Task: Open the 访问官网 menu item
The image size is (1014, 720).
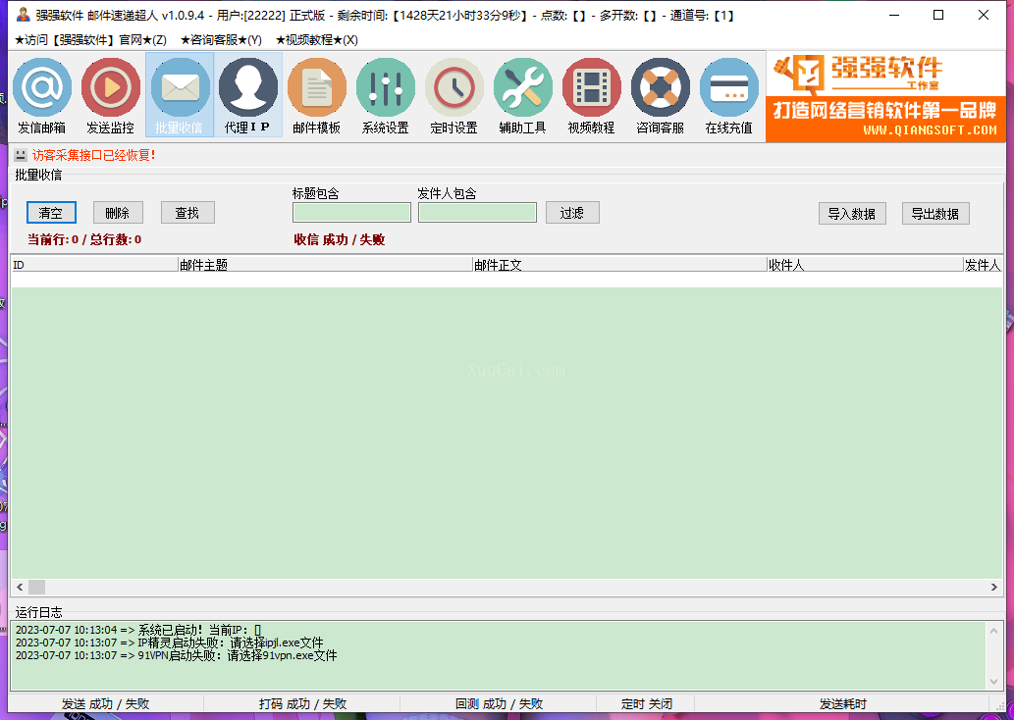Action: coord(90,40)
